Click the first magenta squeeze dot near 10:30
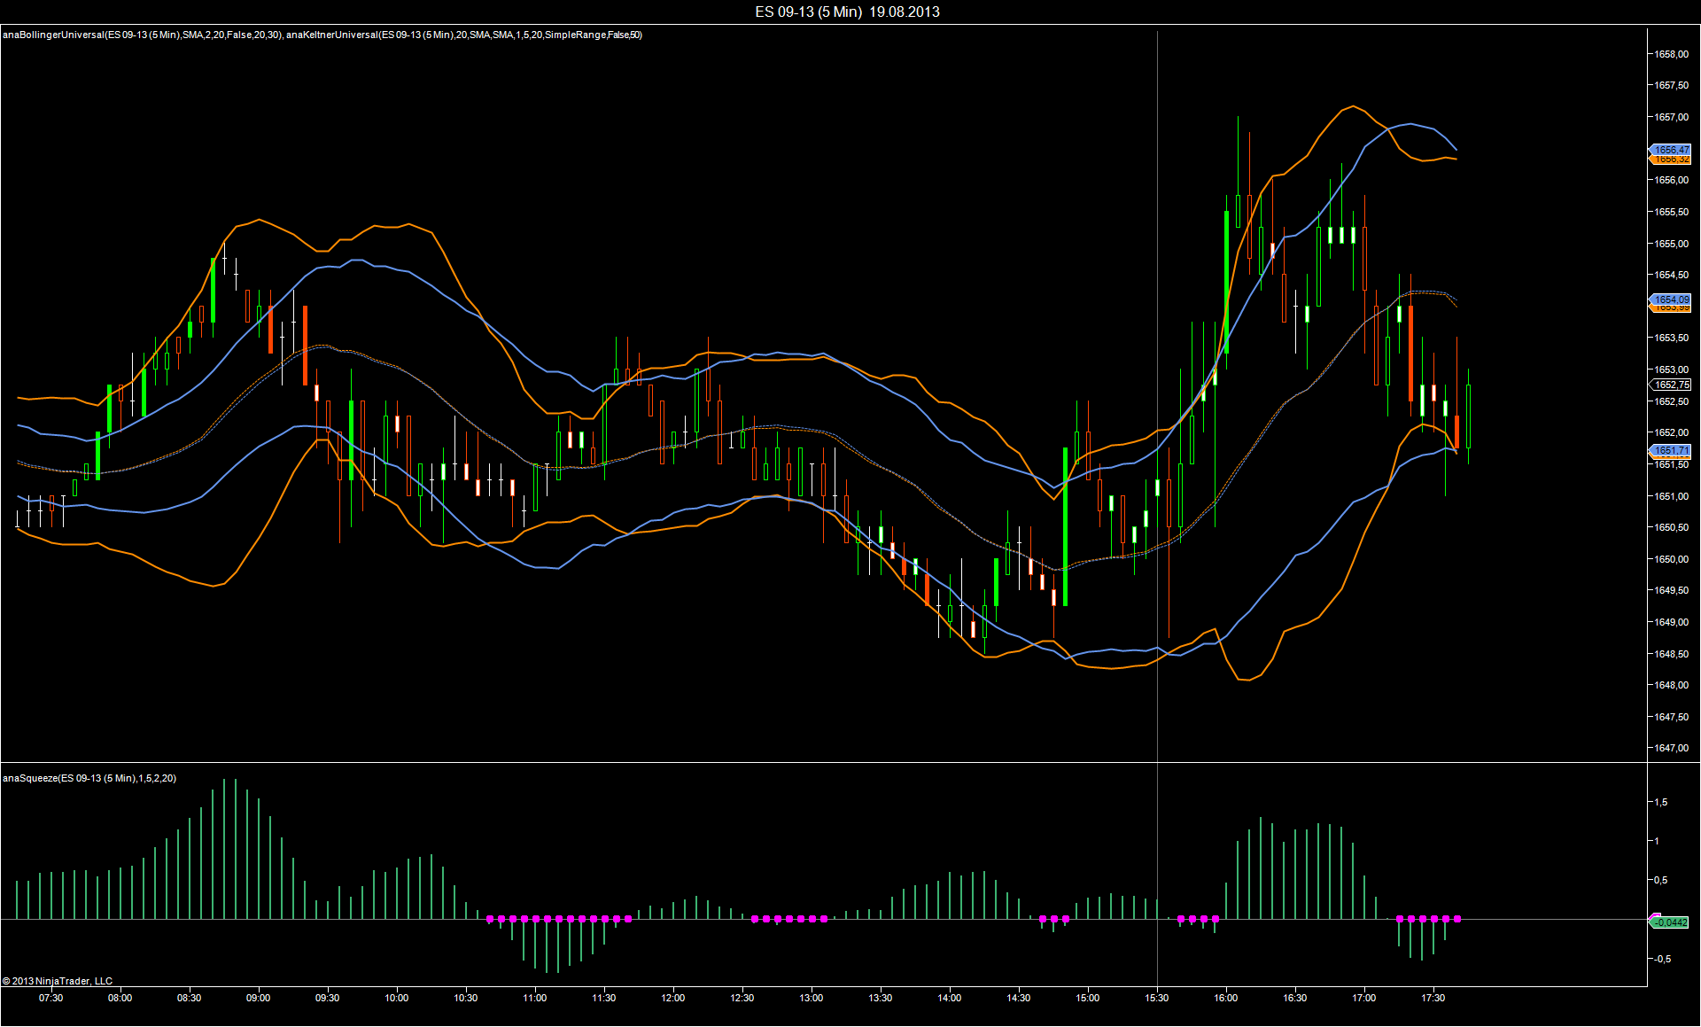Viewport: 1701px width, 1027px height. (490, 919)
